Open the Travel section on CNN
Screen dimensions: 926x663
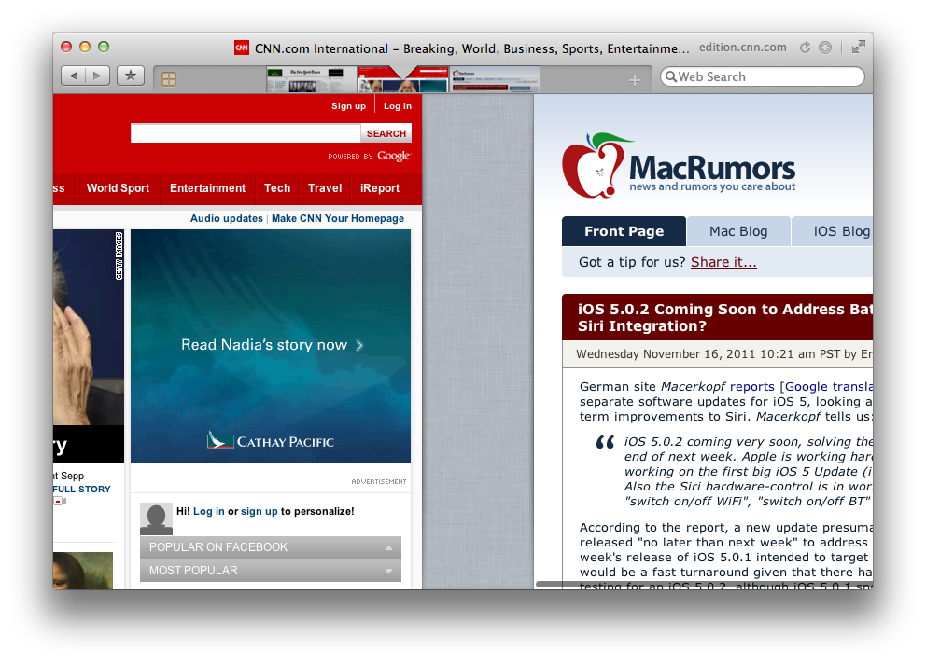[325, 188]
